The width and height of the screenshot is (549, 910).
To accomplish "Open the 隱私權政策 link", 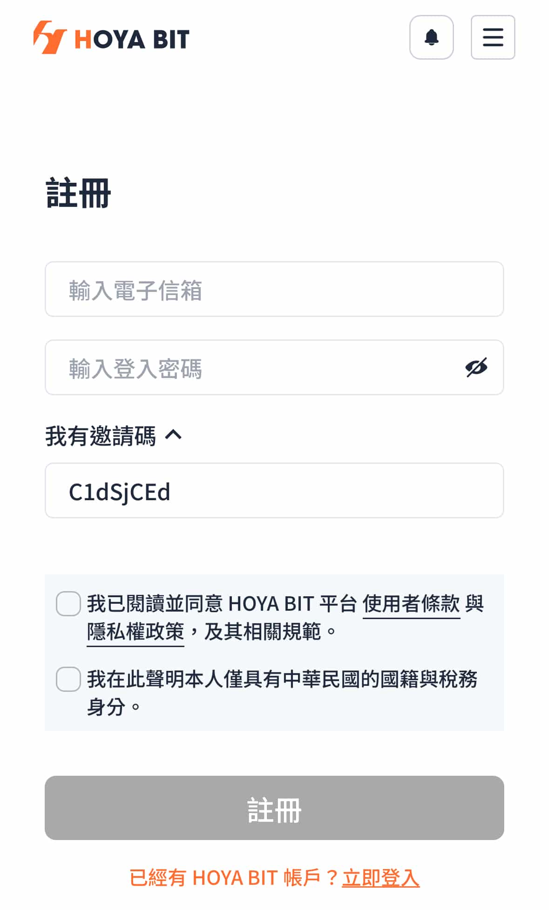I will (x=136, y=632).
